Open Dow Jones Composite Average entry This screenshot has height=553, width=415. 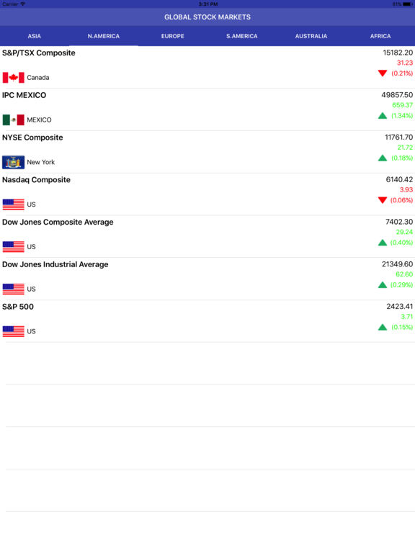click(x=207, y=237)
